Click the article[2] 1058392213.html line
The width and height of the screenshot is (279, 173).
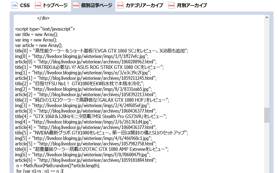(x=86, y=95)
